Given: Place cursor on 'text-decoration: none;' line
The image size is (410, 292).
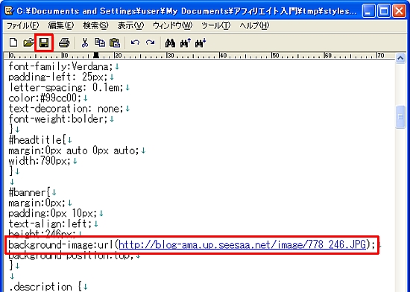Looking at the screenshot, I should (x=66, y=109).
